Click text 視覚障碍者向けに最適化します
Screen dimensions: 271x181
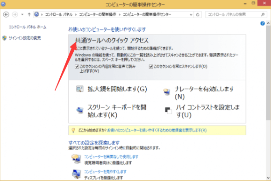point(108,163)
